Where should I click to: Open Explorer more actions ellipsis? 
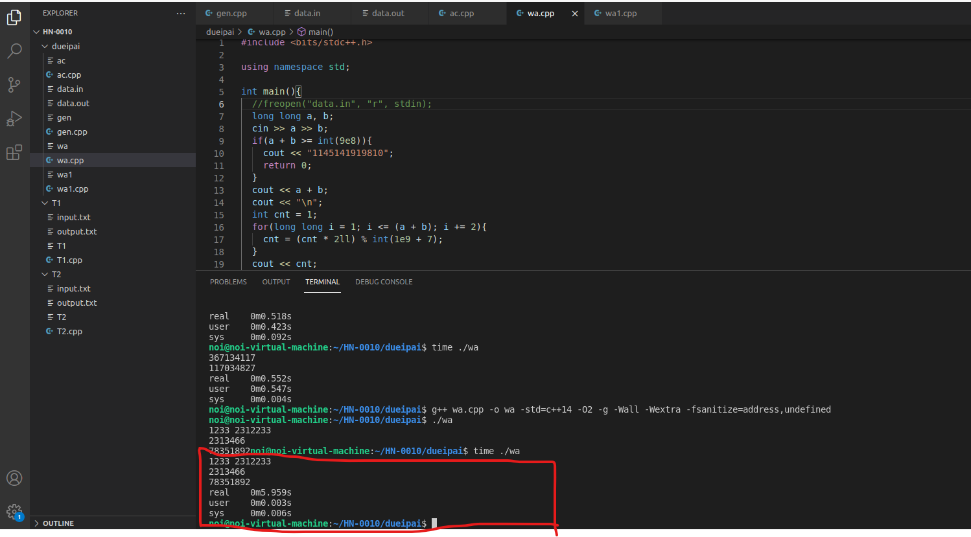point(180,13)
